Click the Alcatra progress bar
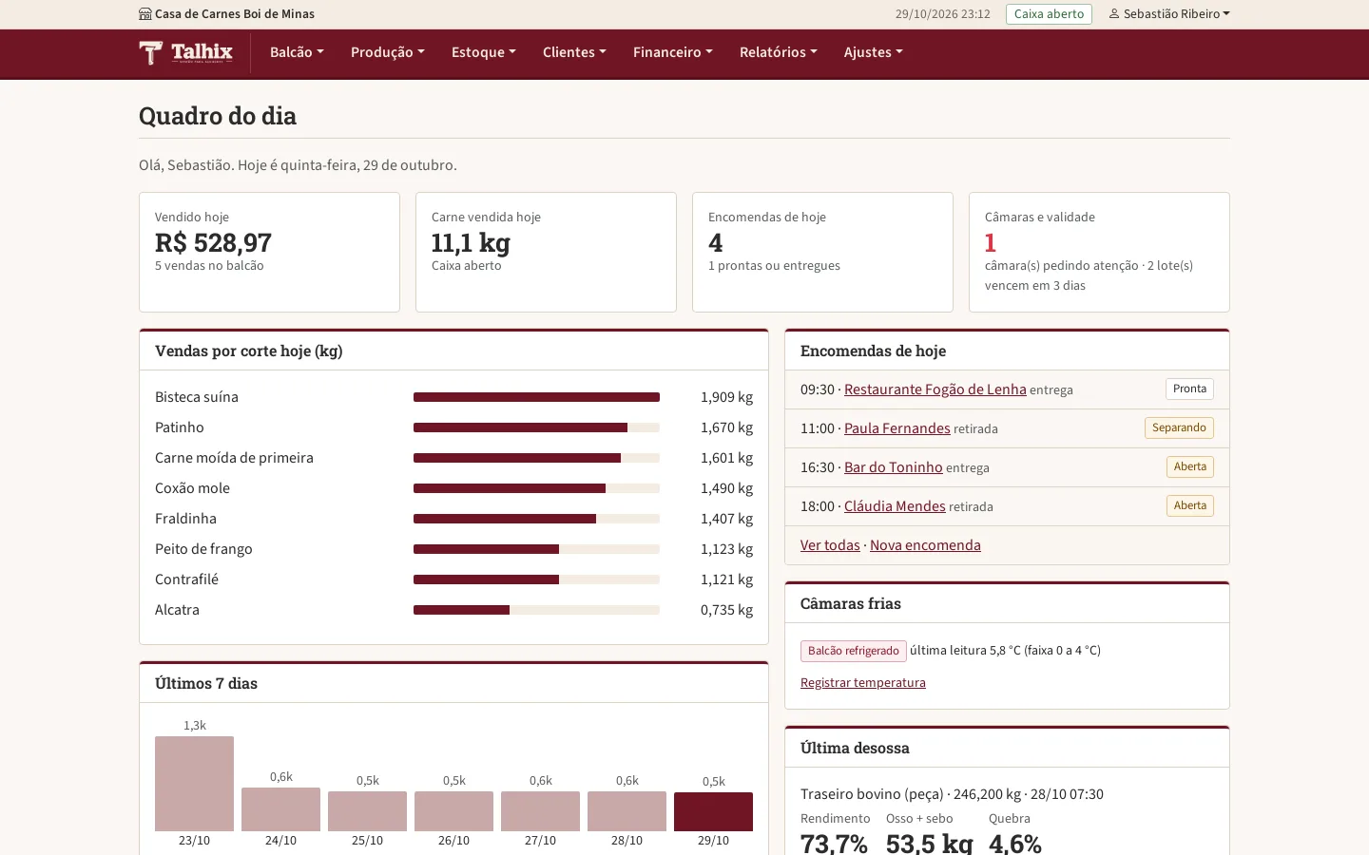1369x855 pixels. (536, 610)
